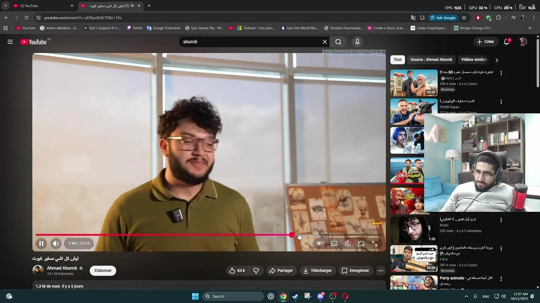Open Steam from the taskbar

tap(295, 296)
